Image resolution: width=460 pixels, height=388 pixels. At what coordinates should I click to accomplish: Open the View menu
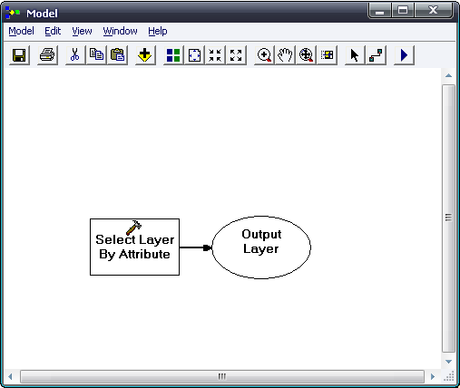82,31
